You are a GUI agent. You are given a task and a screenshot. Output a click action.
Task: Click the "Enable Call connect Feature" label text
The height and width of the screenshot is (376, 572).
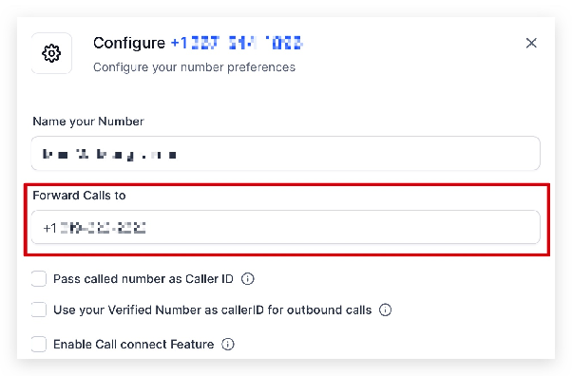click(134, 345)
